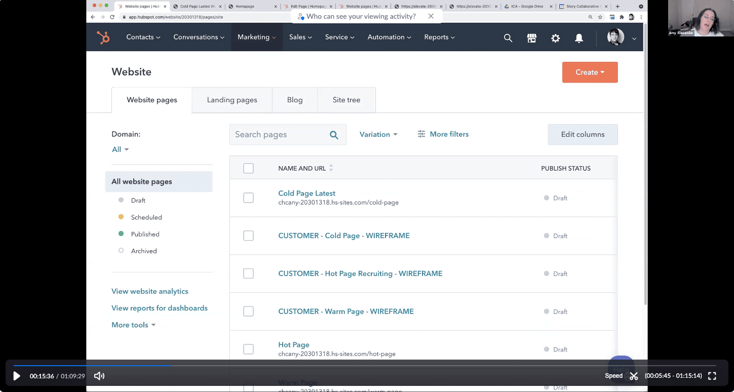This screenshot has height=392, width=734.
Task: Open the Reports dropdown menu
Action: [440, 37]
